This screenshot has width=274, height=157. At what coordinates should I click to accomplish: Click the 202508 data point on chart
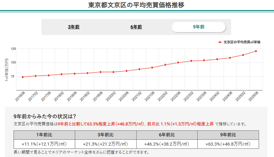[x=256, y=51]
